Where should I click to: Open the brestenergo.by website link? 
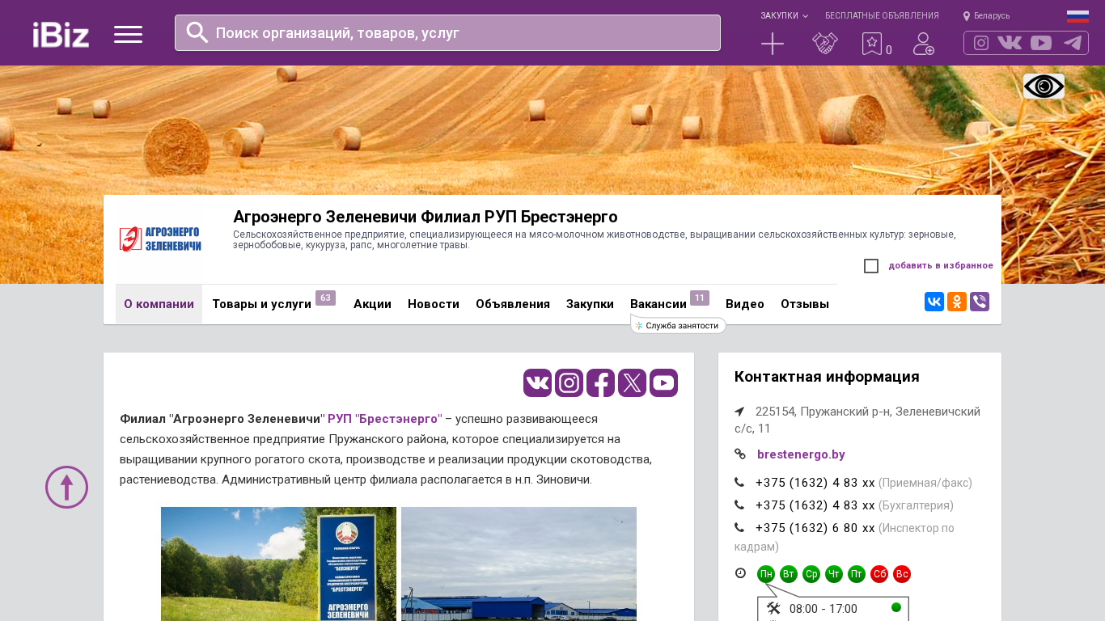pyautogui.click(x=801, y=454)
